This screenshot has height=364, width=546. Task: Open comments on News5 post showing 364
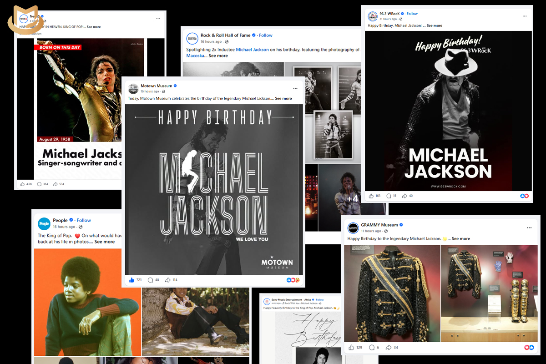pos(40,184)
